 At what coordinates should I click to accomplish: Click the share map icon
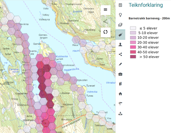click(120, 54)
